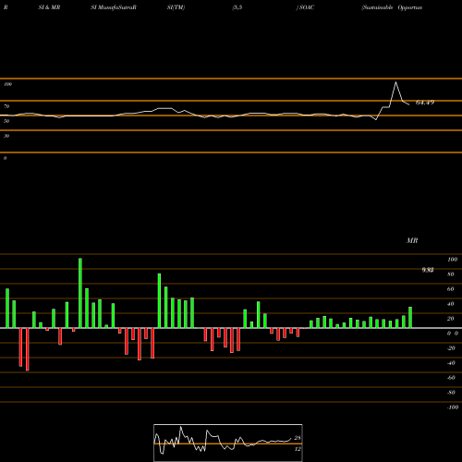The image size is (462, 462).
Task: Click the MR axis label -100
Action: click(453, 407)
